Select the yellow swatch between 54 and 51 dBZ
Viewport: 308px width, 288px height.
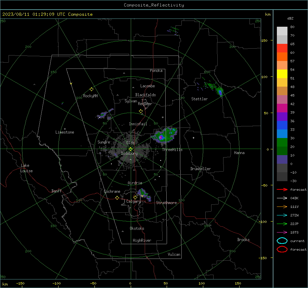282,74
